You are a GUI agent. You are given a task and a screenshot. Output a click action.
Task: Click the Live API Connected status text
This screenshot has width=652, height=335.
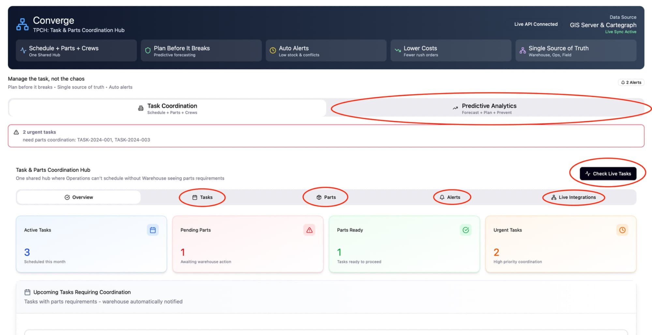[x=536, y=24]
